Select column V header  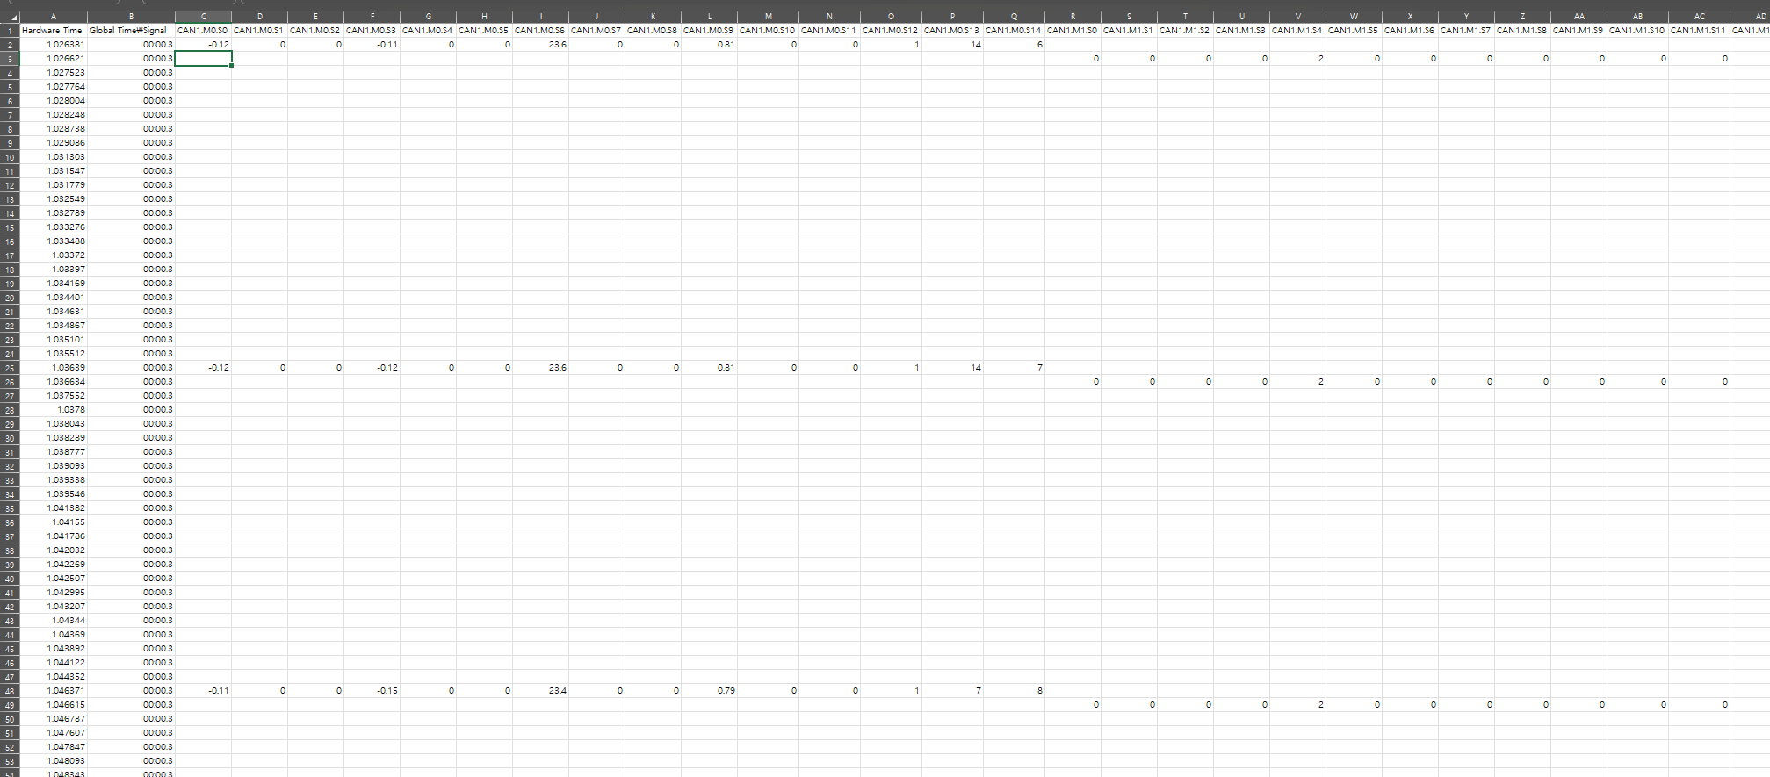tap(1298, 17)
